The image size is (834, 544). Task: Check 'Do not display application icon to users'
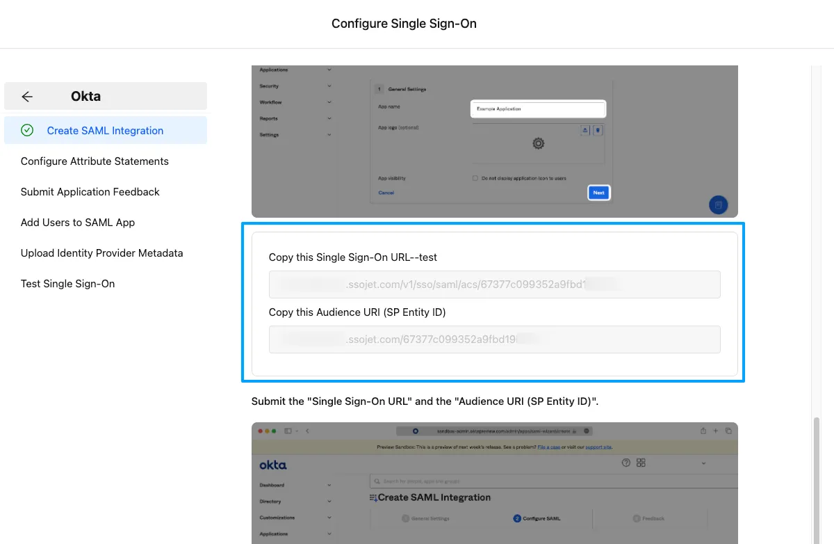[475, 178]
